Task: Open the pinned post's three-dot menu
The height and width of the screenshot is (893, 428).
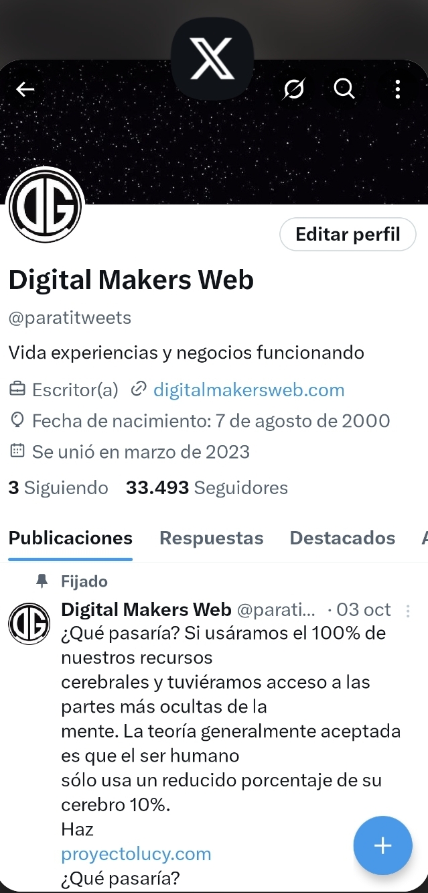Action: 409,611
